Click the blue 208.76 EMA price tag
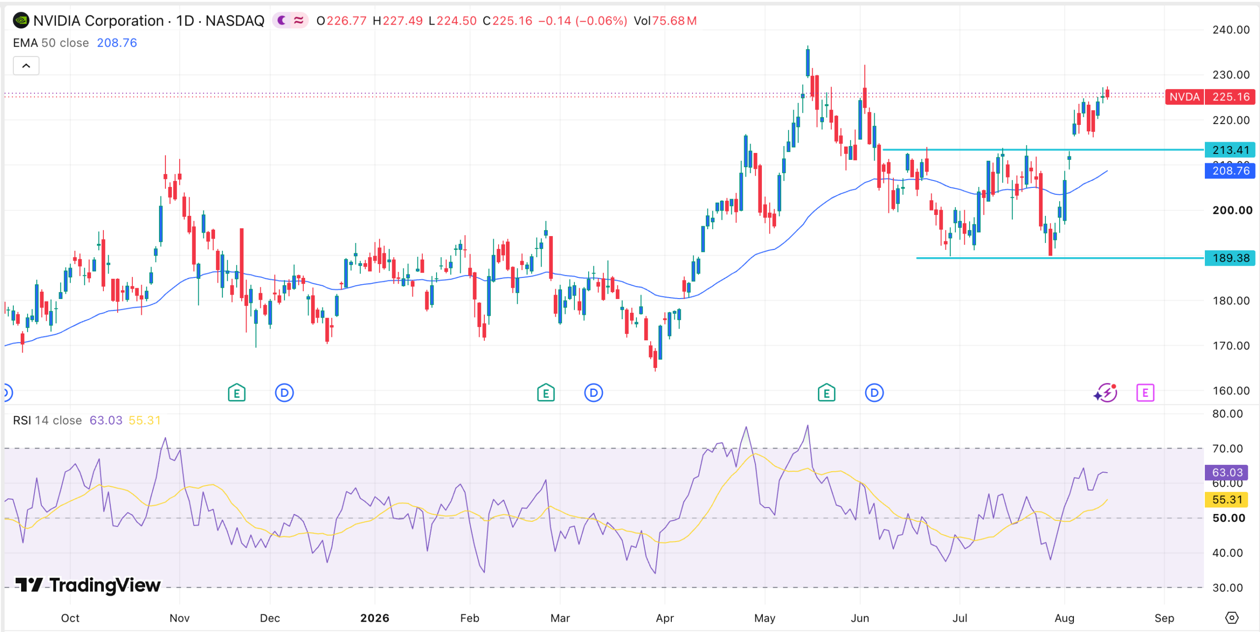Screen dimensions: 1260x632 pyautogui.click(x=1230, y=171)
